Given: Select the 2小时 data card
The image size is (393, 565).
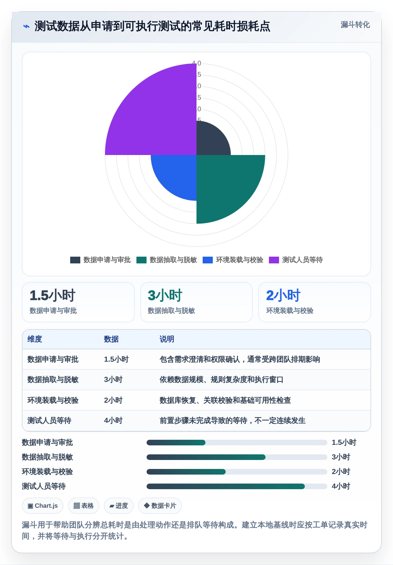Looking at the screenshot, I should click(x=315, y=302).
